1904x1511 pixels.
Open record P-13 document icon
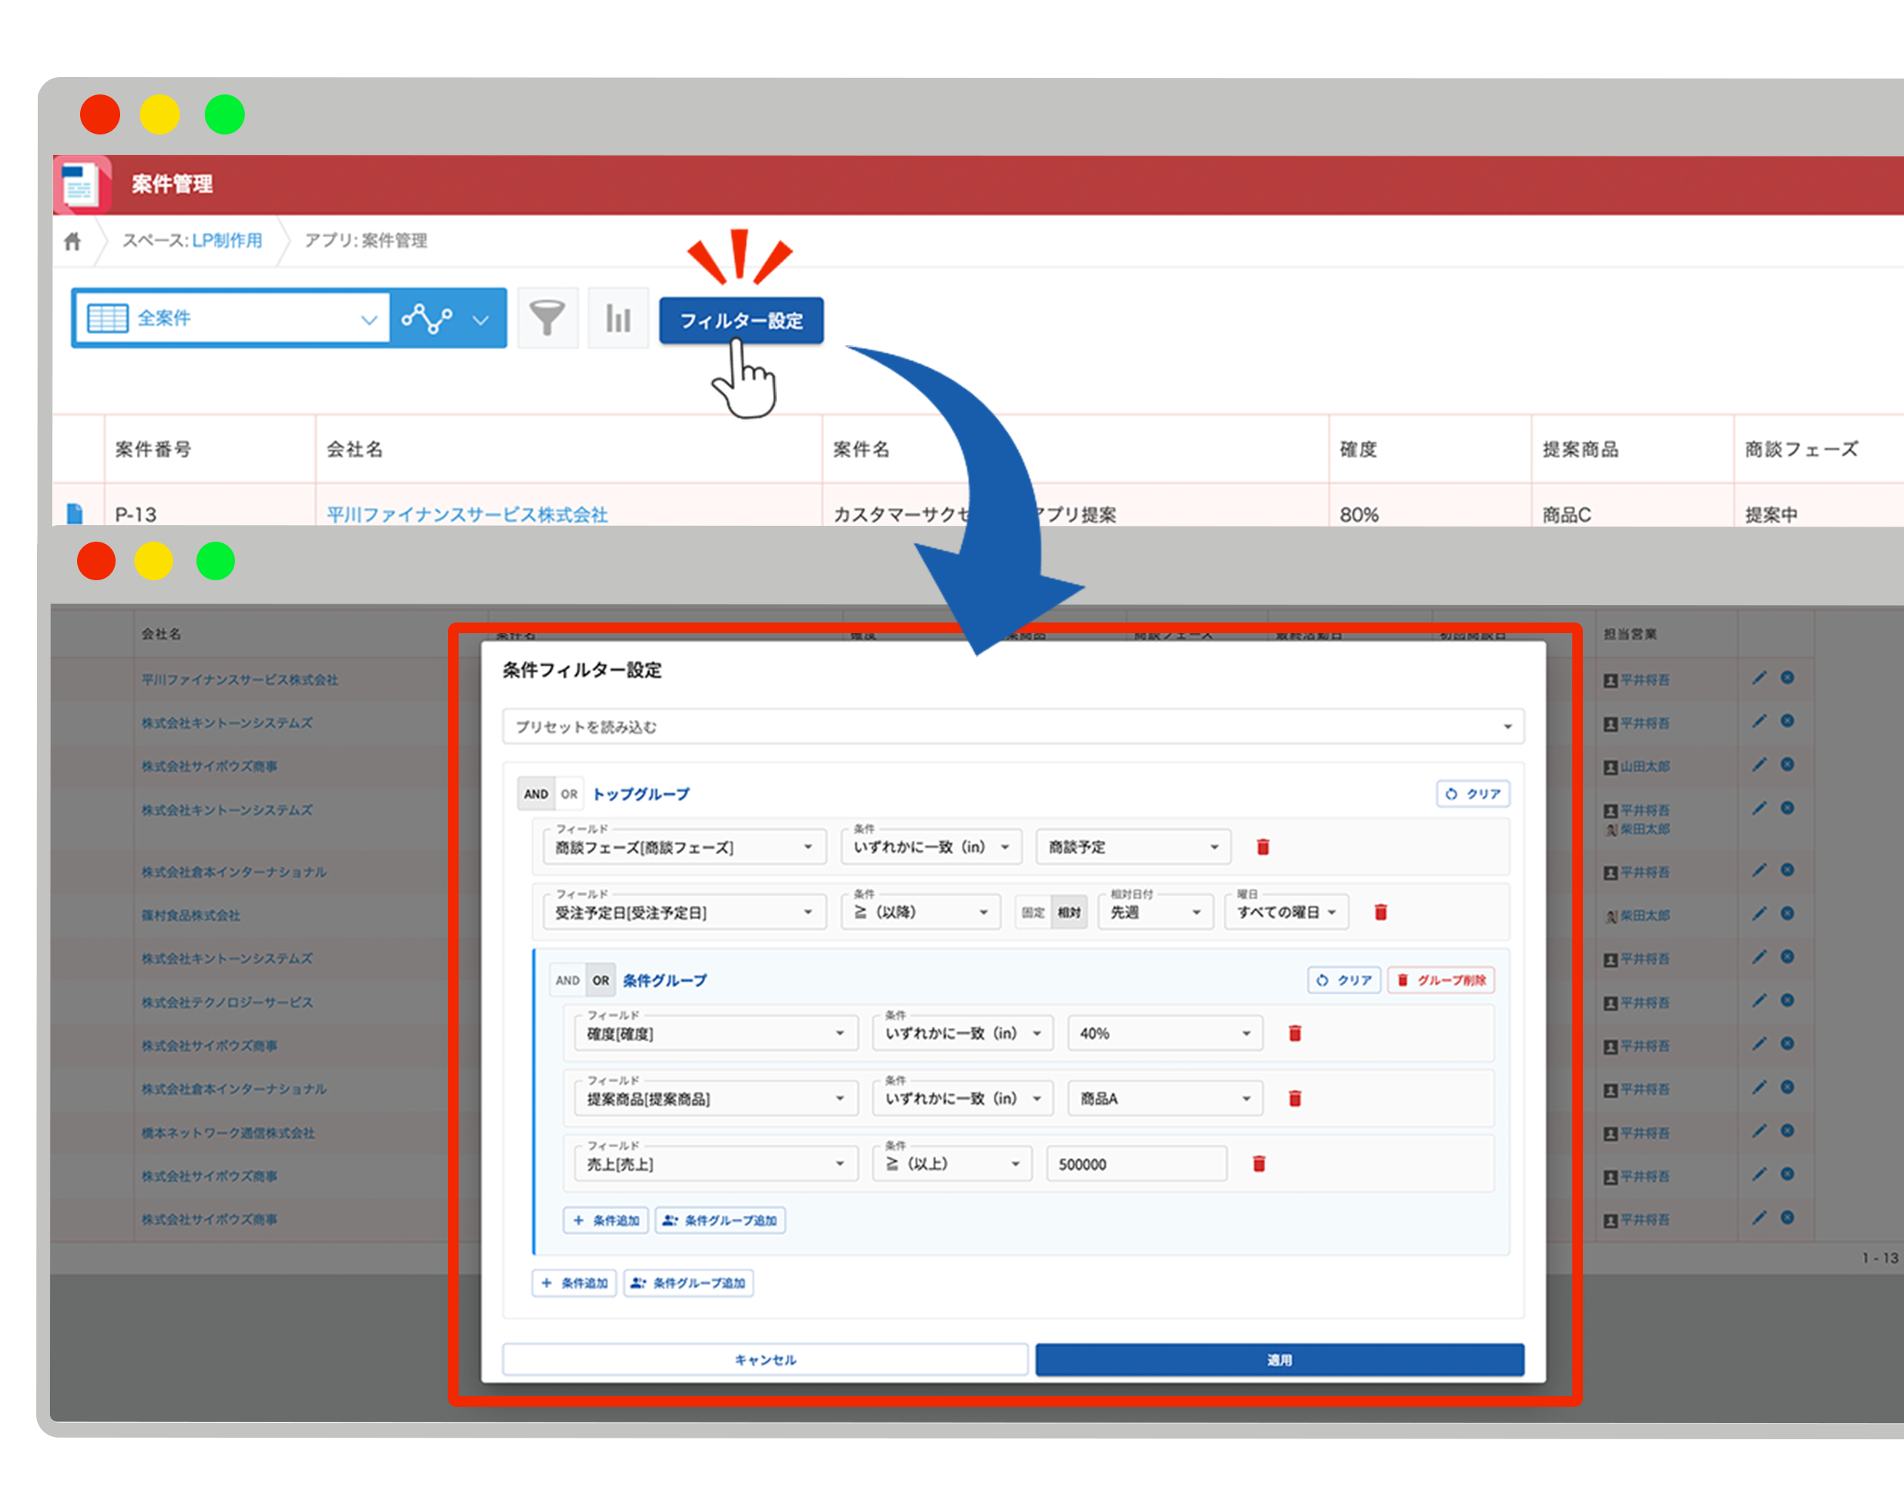[75, 513]
